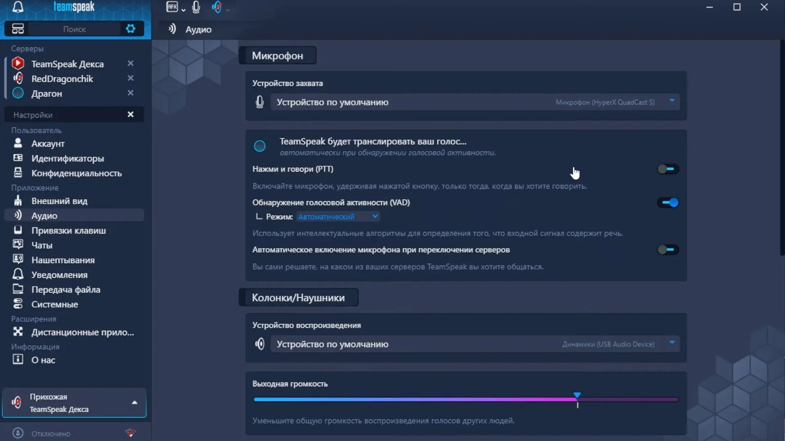Toggle the layout view icon beside search
The image size is (785, 441).
point(18,29)
